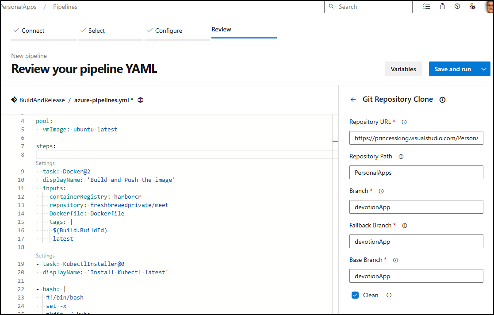Click Settings above the KubectlInstaller@0 task
494x315 pixels.
pos(45,255)
